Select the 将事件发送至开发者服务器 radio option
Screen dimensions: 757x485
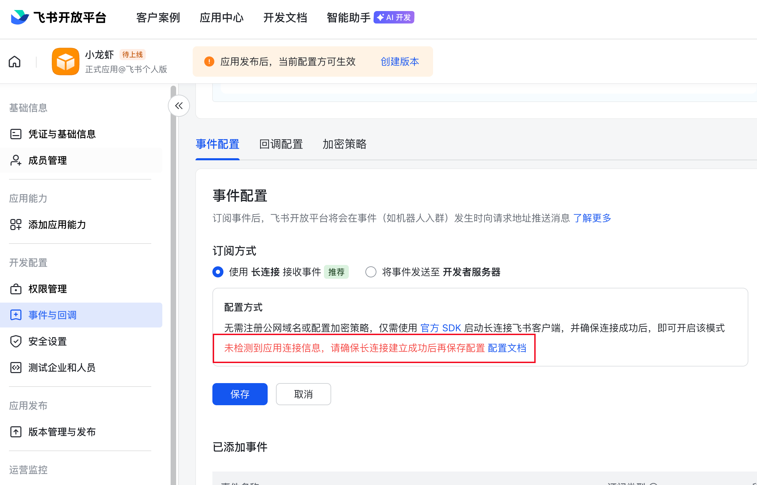(x=371, y=272)
